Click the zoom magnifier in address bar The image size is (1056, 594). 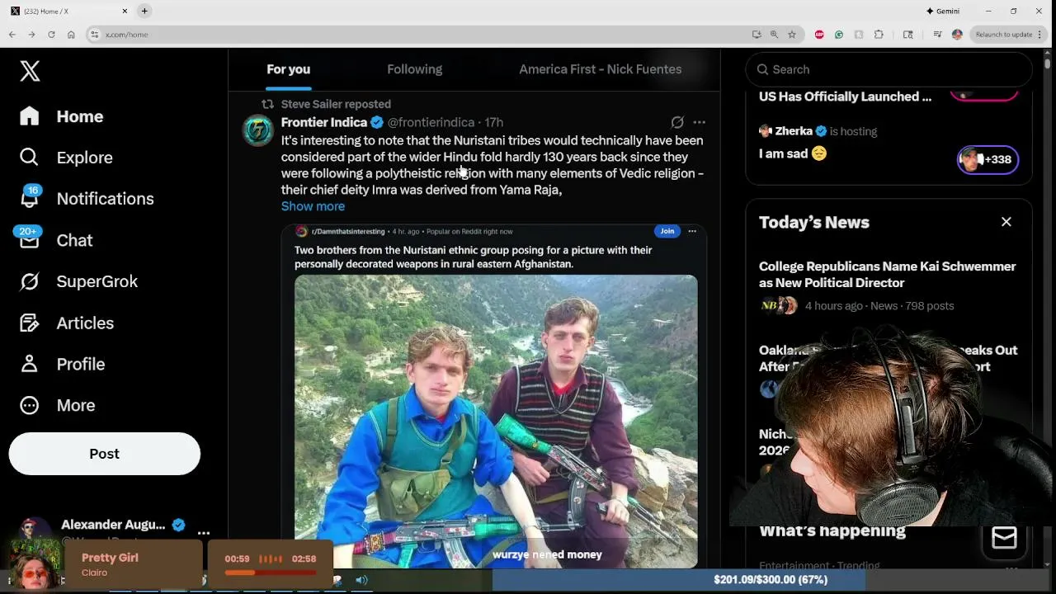pos(774,35)
